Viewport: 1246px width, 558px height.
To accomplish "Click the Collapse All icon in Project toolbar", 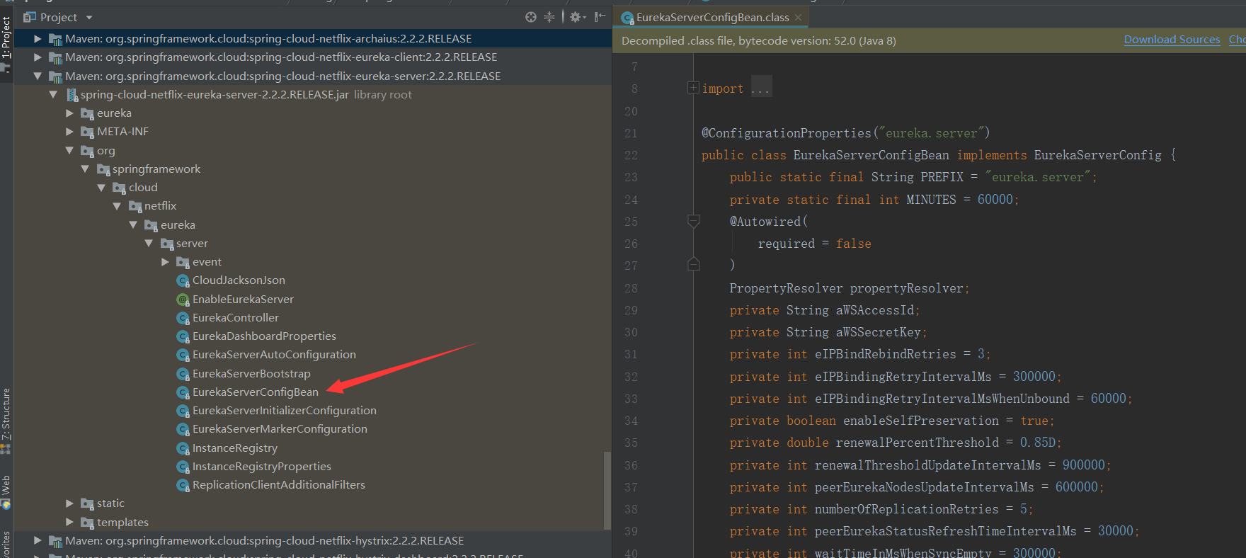I will [549, 17].
